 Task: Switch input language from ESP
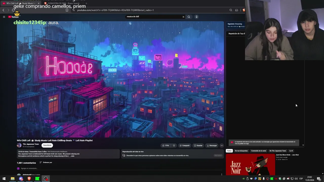tap(301, 179)
